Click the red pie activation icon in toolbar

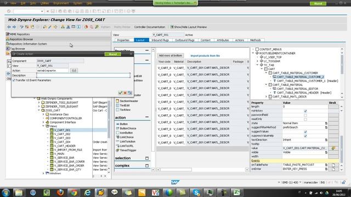tap(86, 27)
